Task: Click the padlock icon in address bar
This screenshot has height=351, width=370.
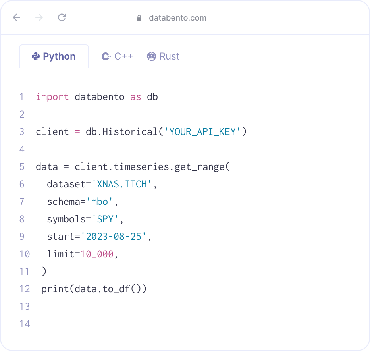Action: tap(139, 18)
